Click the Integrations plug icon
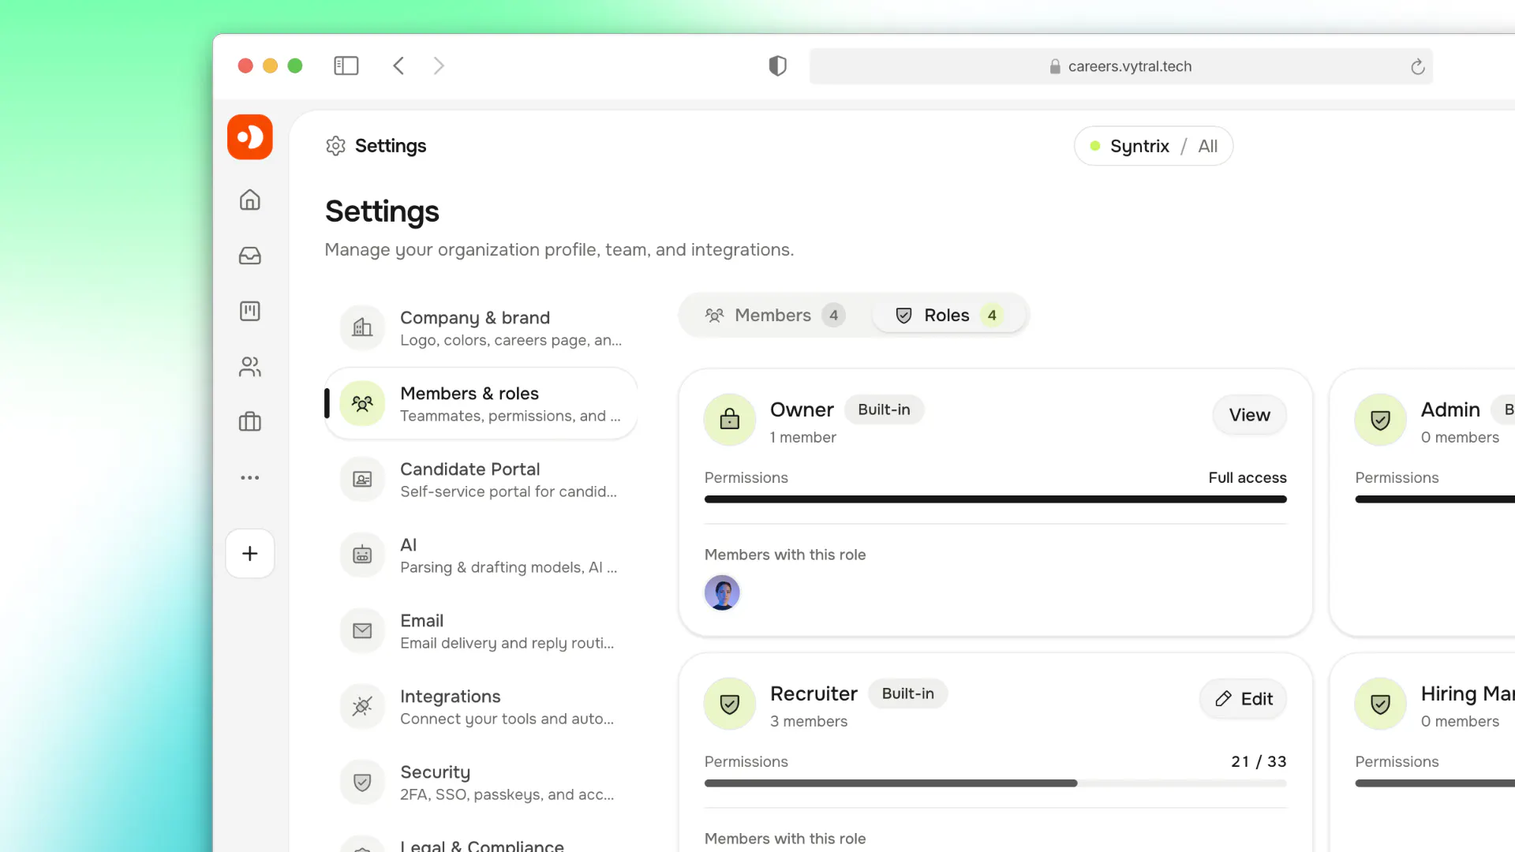This screenshot has height=852, width=1515. coord(362,706)
